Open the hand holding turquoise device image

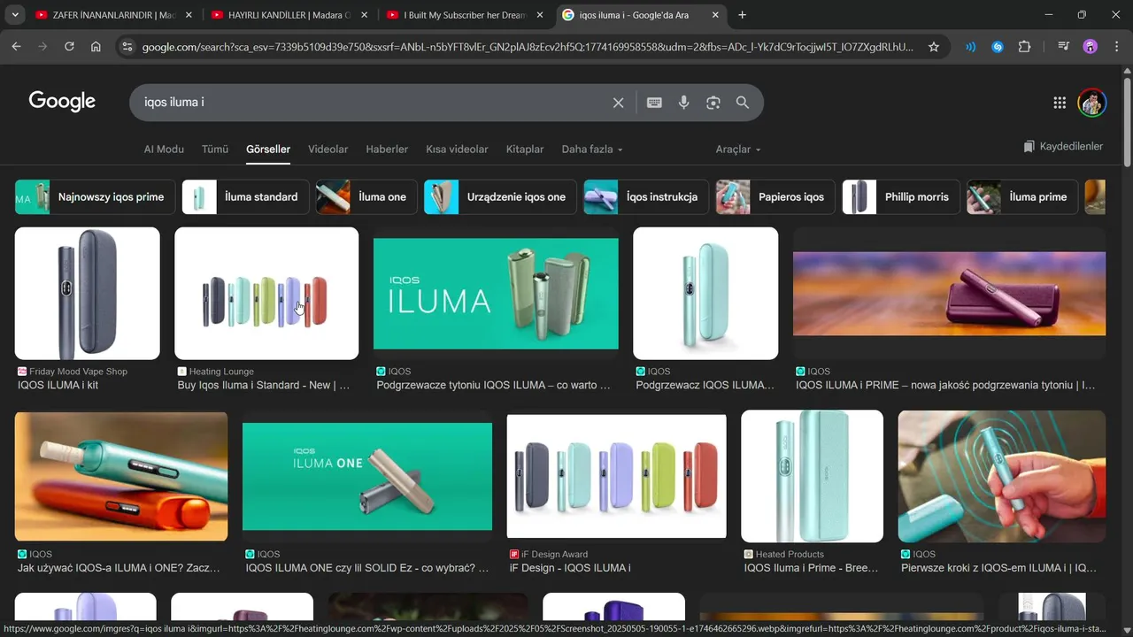[1002, 476]
